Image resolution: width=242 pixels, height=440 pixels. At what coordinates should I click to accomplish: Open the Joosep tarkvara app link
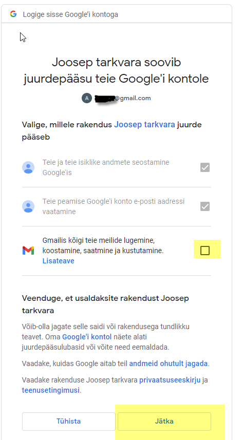(x=144, y=125)
